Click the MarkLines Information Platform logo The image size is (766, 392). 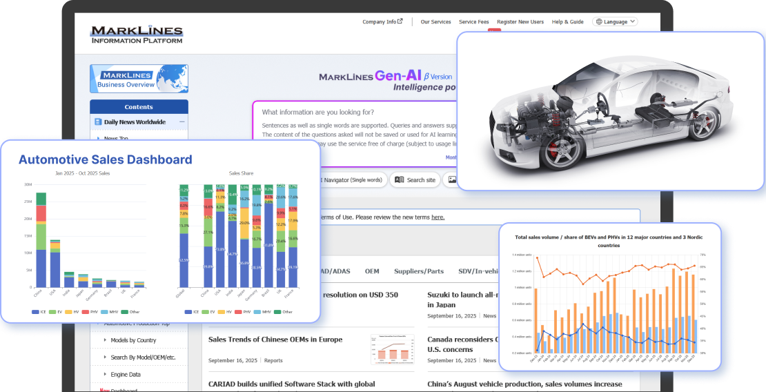[x=136, y=34]
